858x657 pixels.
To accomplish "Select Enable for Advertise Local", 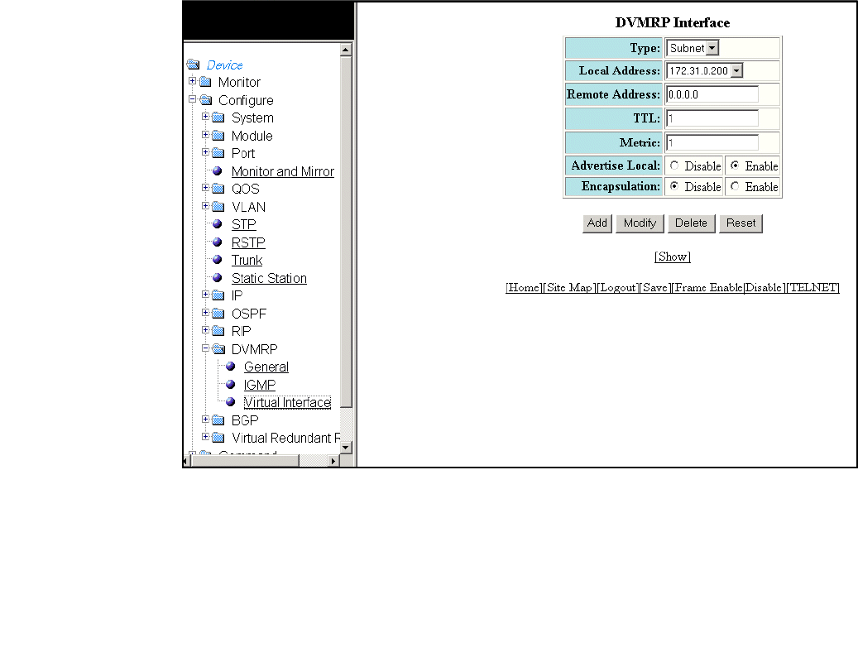I will pyautogui.click(x=735, y=165).
